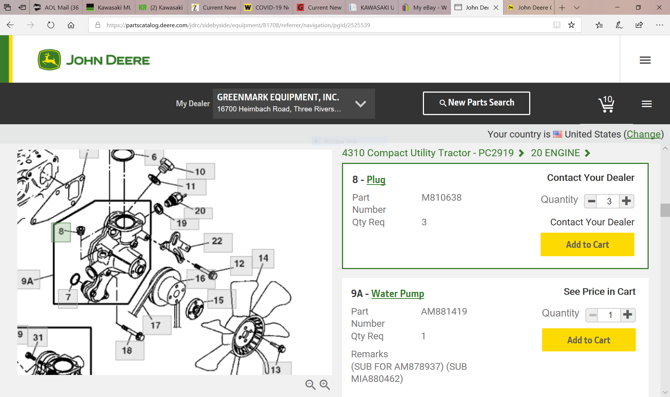Decrease Plug quantity with minus button
670x397 pixels.
[591, 201]
